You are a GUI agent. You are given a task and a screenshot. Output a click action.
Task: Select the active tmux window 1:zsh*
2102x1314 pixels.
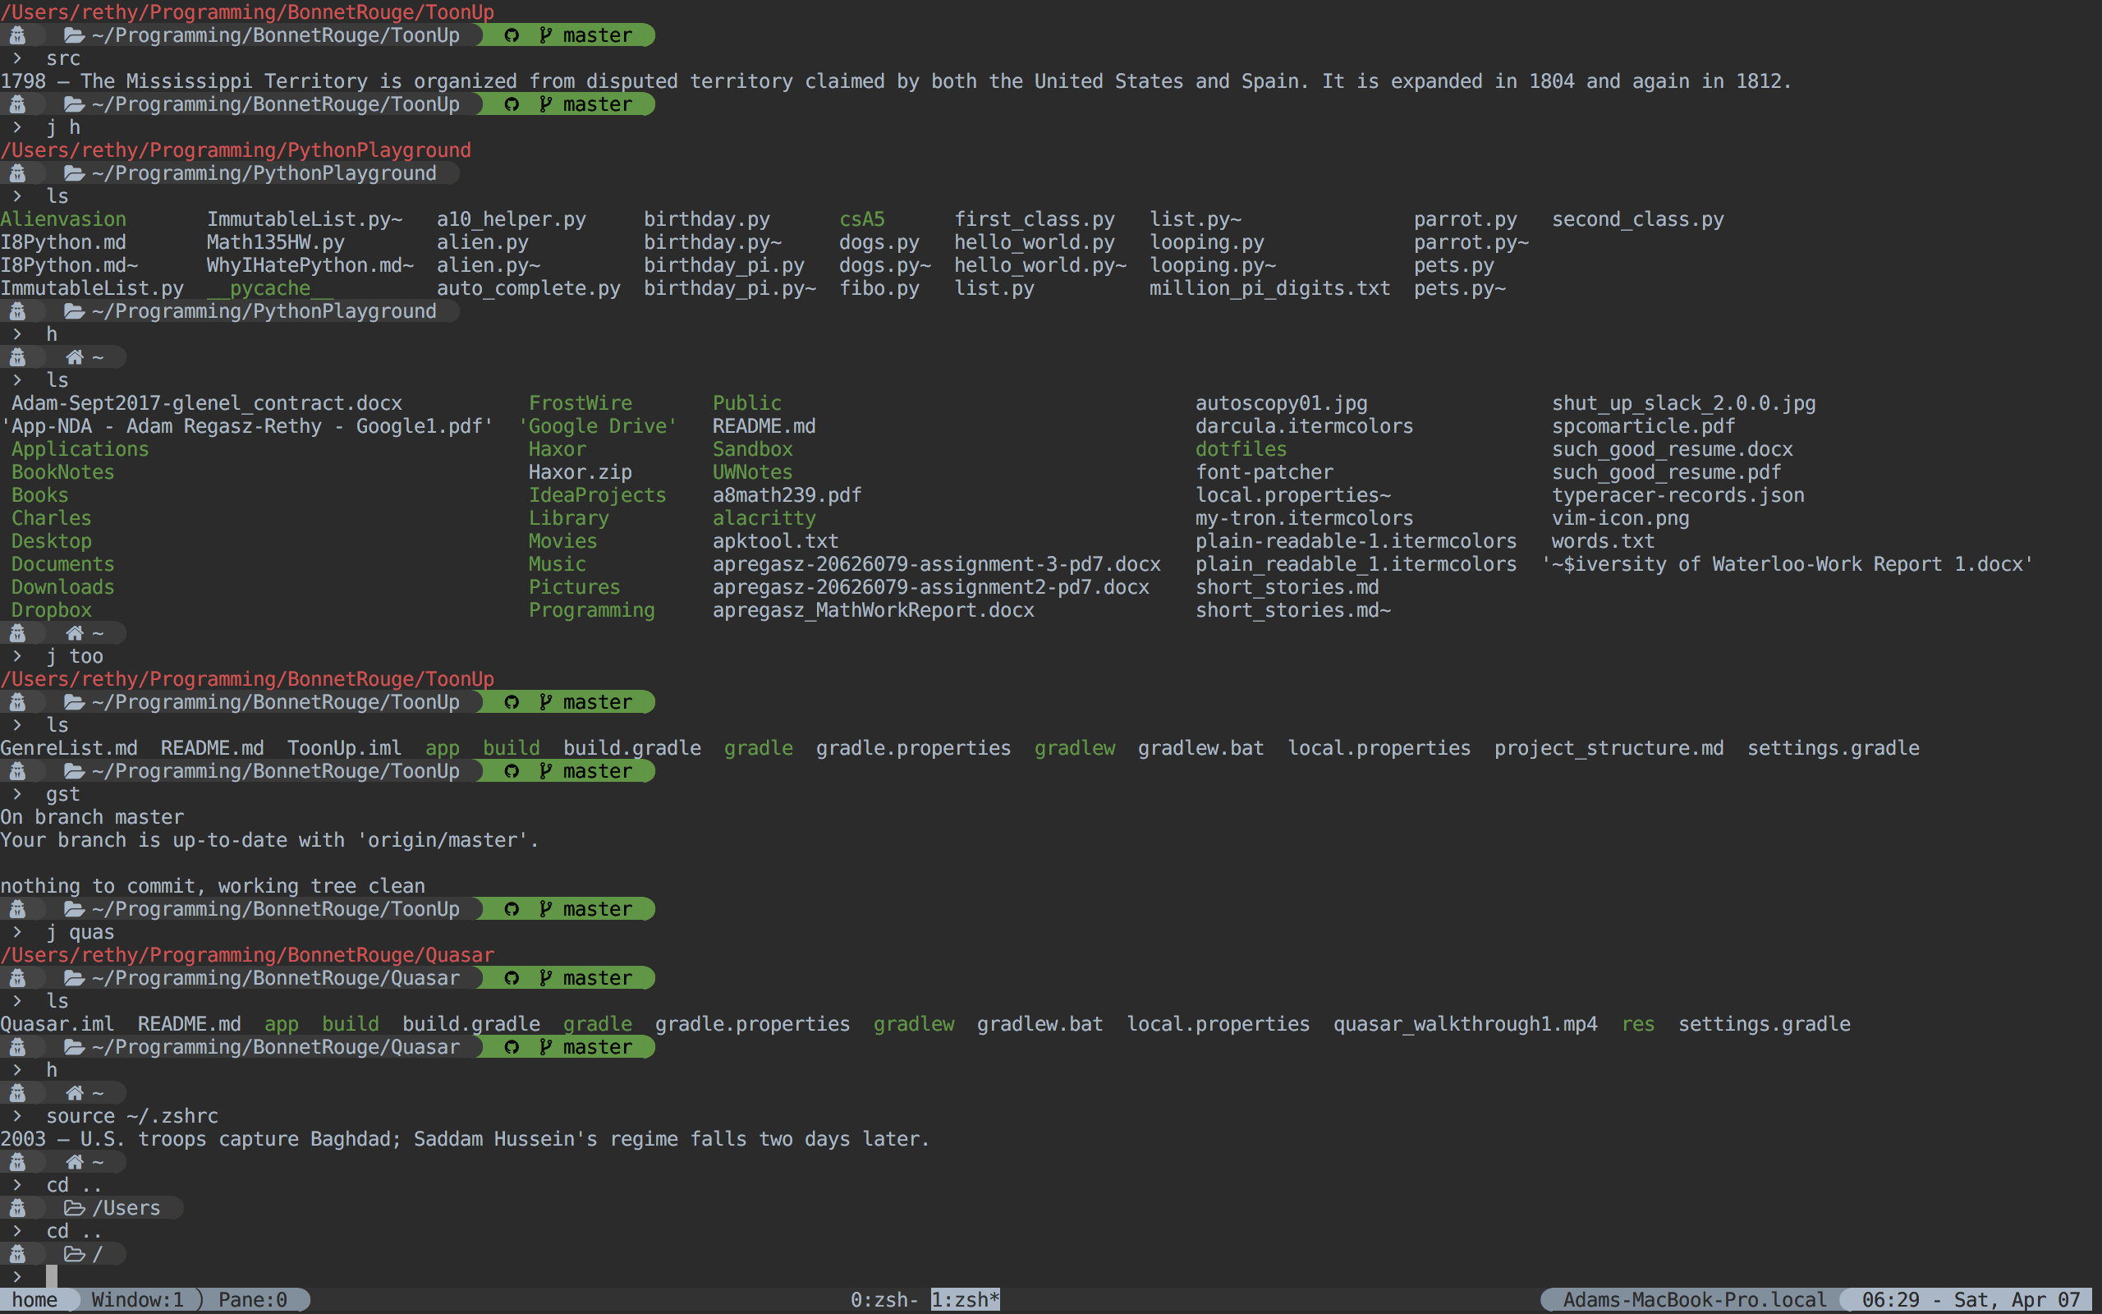pos(965,1300)
